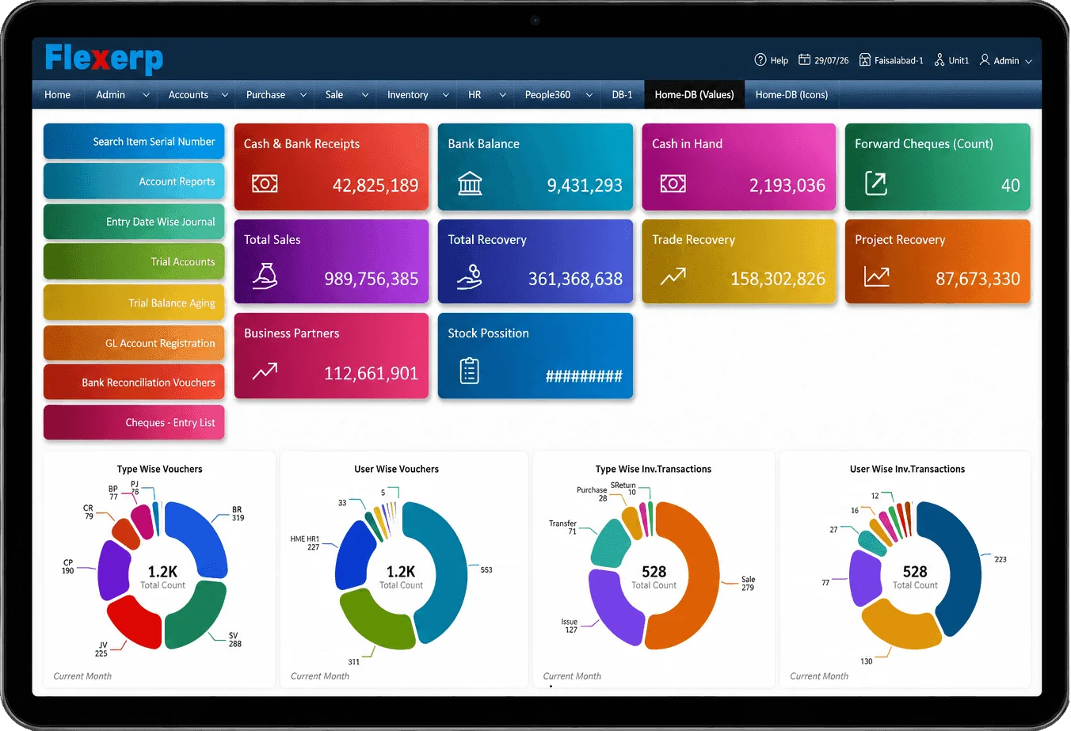The width and height of the screenshot is (1071, 731).
Task: Click the User Wise Inv.Transactions chart title
Action: click(x=907, y=469)
